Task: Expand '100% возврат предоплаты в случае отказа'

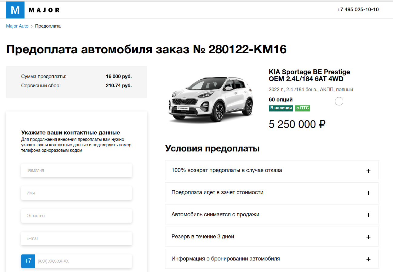Action: (x=227, y=170)
